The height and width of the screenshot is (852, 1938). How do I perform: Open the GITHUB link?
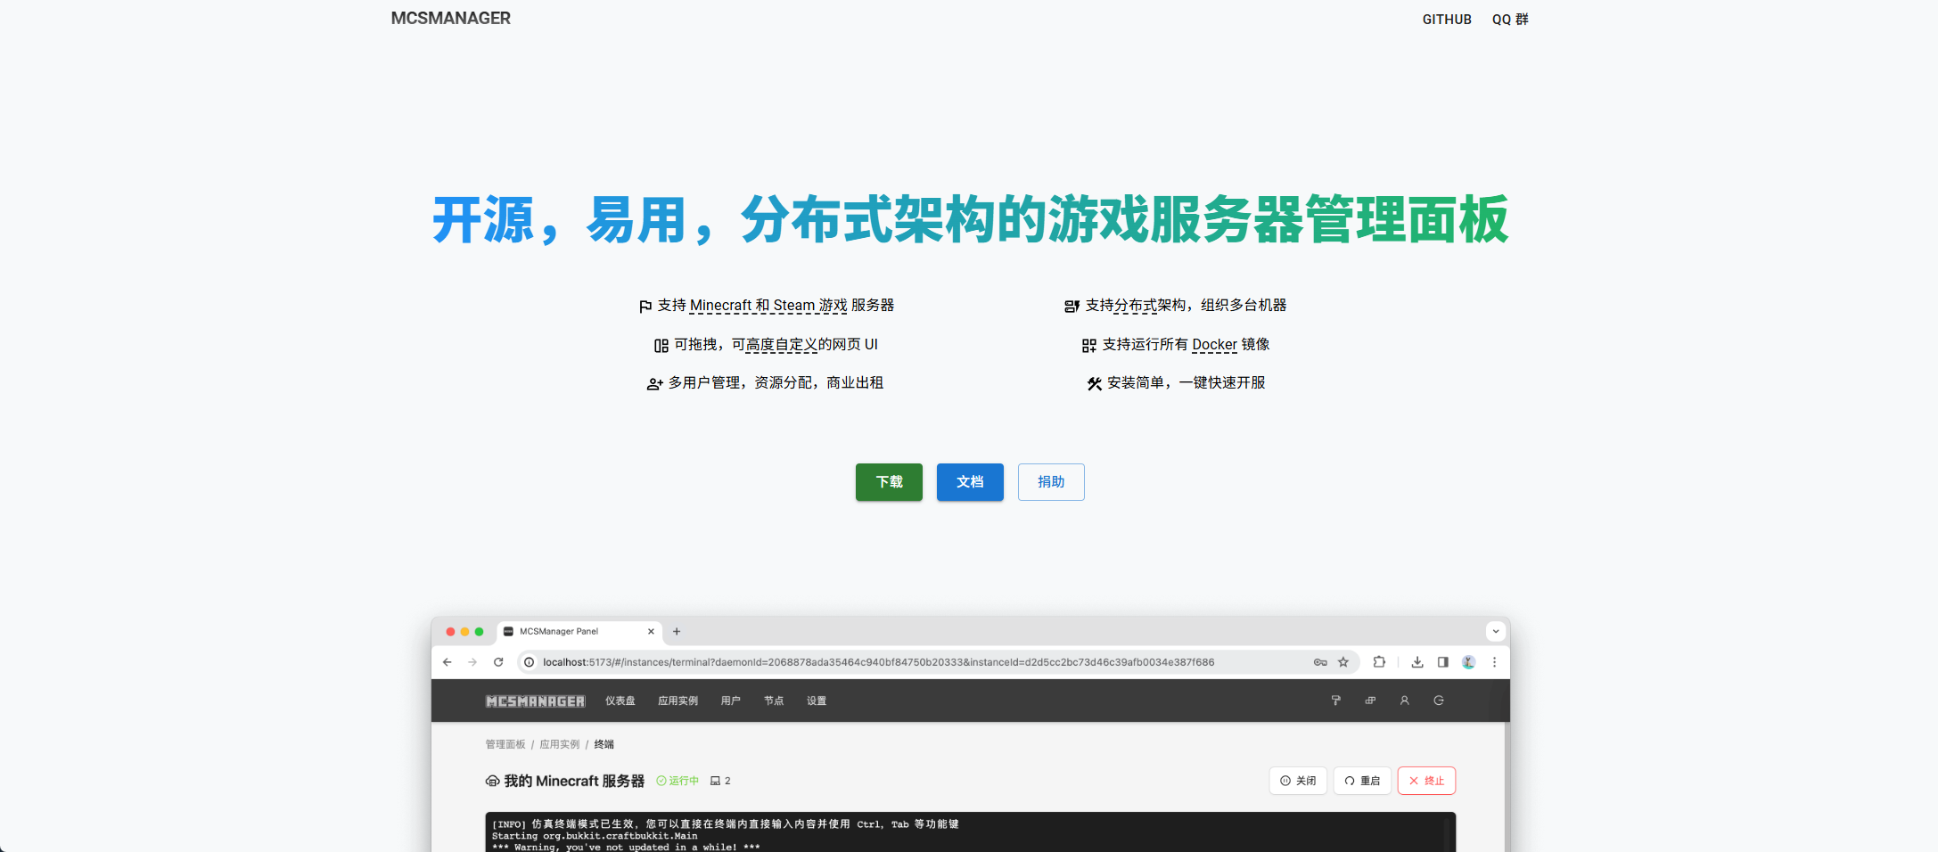[1447, 20]
